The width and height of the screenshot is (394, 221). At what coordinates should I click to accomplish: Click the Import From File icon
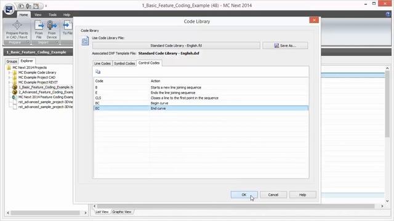[39, 25]
